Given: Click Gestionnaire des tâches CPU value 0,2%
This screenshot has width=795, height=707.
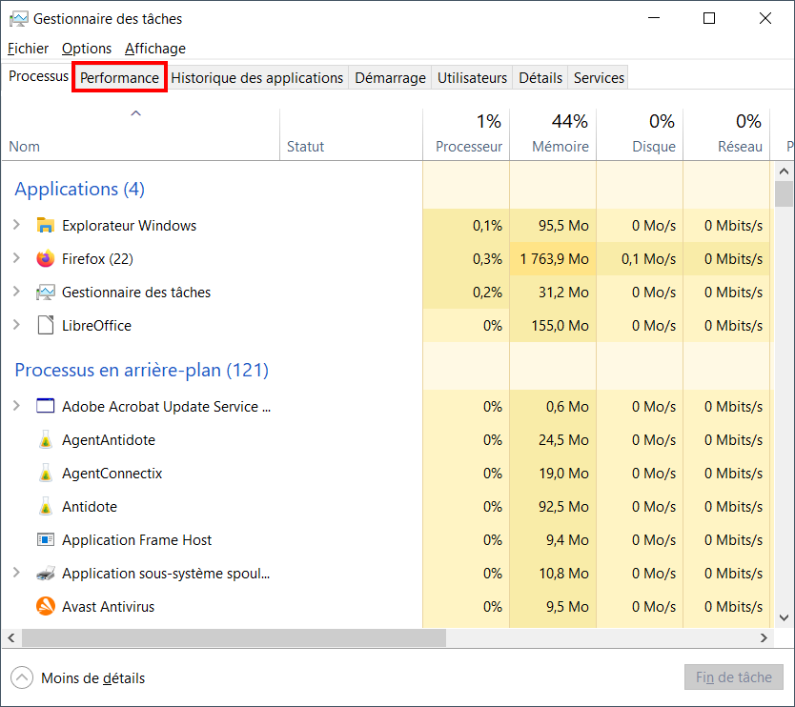Looking at the screenshot, I should pos(487,293).
